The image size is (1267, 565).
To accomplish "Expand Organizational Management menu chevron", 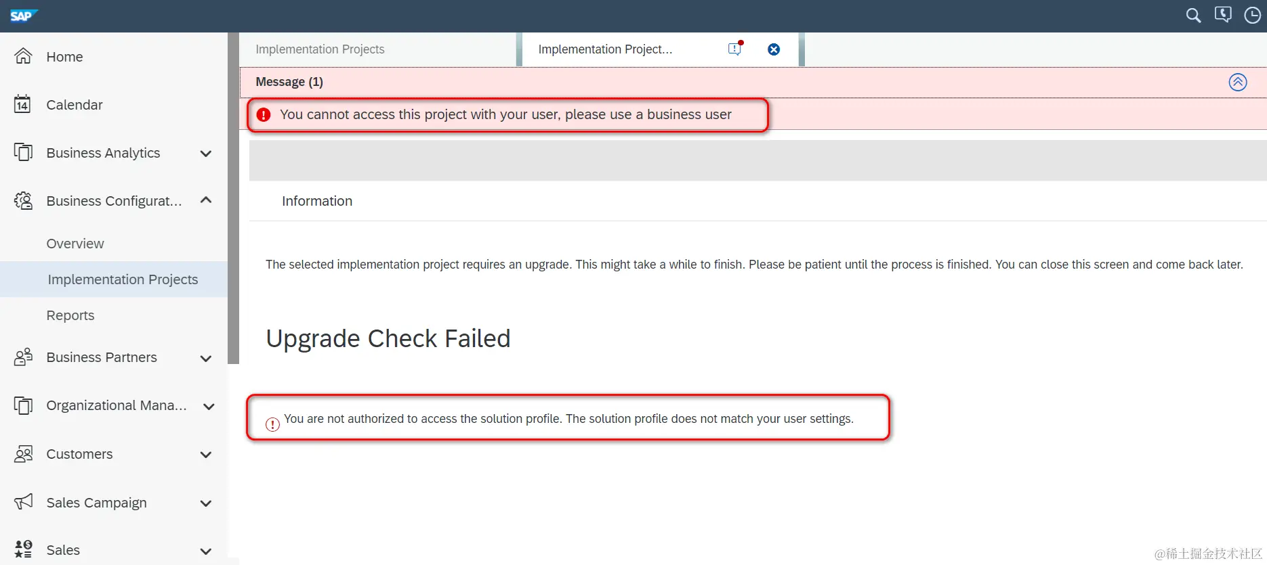I will point(209,407).
